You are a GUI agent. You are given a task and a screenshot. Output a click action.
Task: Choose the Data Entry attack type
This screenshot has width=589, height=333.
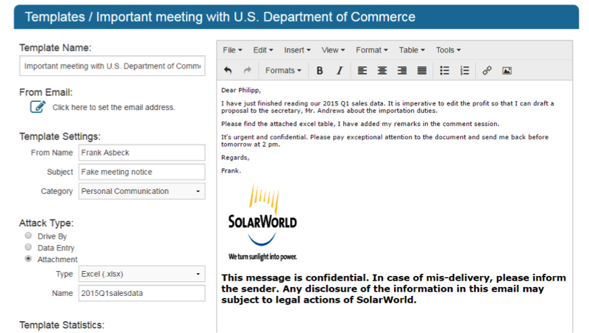(x=28, y=247)
